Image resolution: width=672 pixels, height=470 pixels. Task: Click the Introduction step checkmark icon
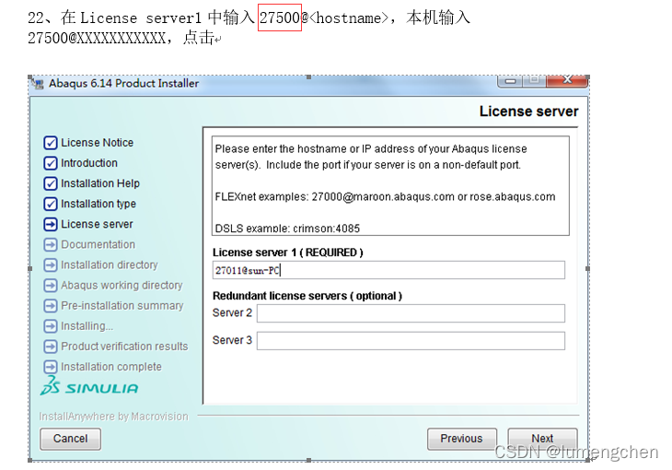coord(51,163)
